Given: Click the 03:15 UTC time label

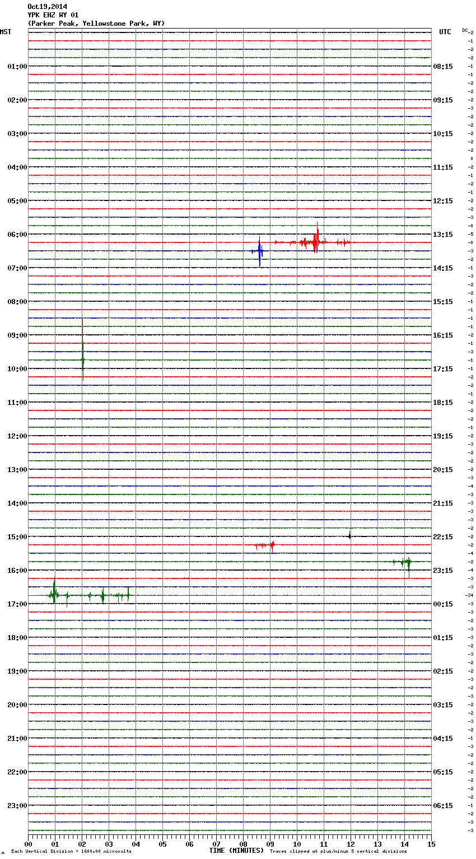Looking at the screenshot, I should tap(443, 705).
